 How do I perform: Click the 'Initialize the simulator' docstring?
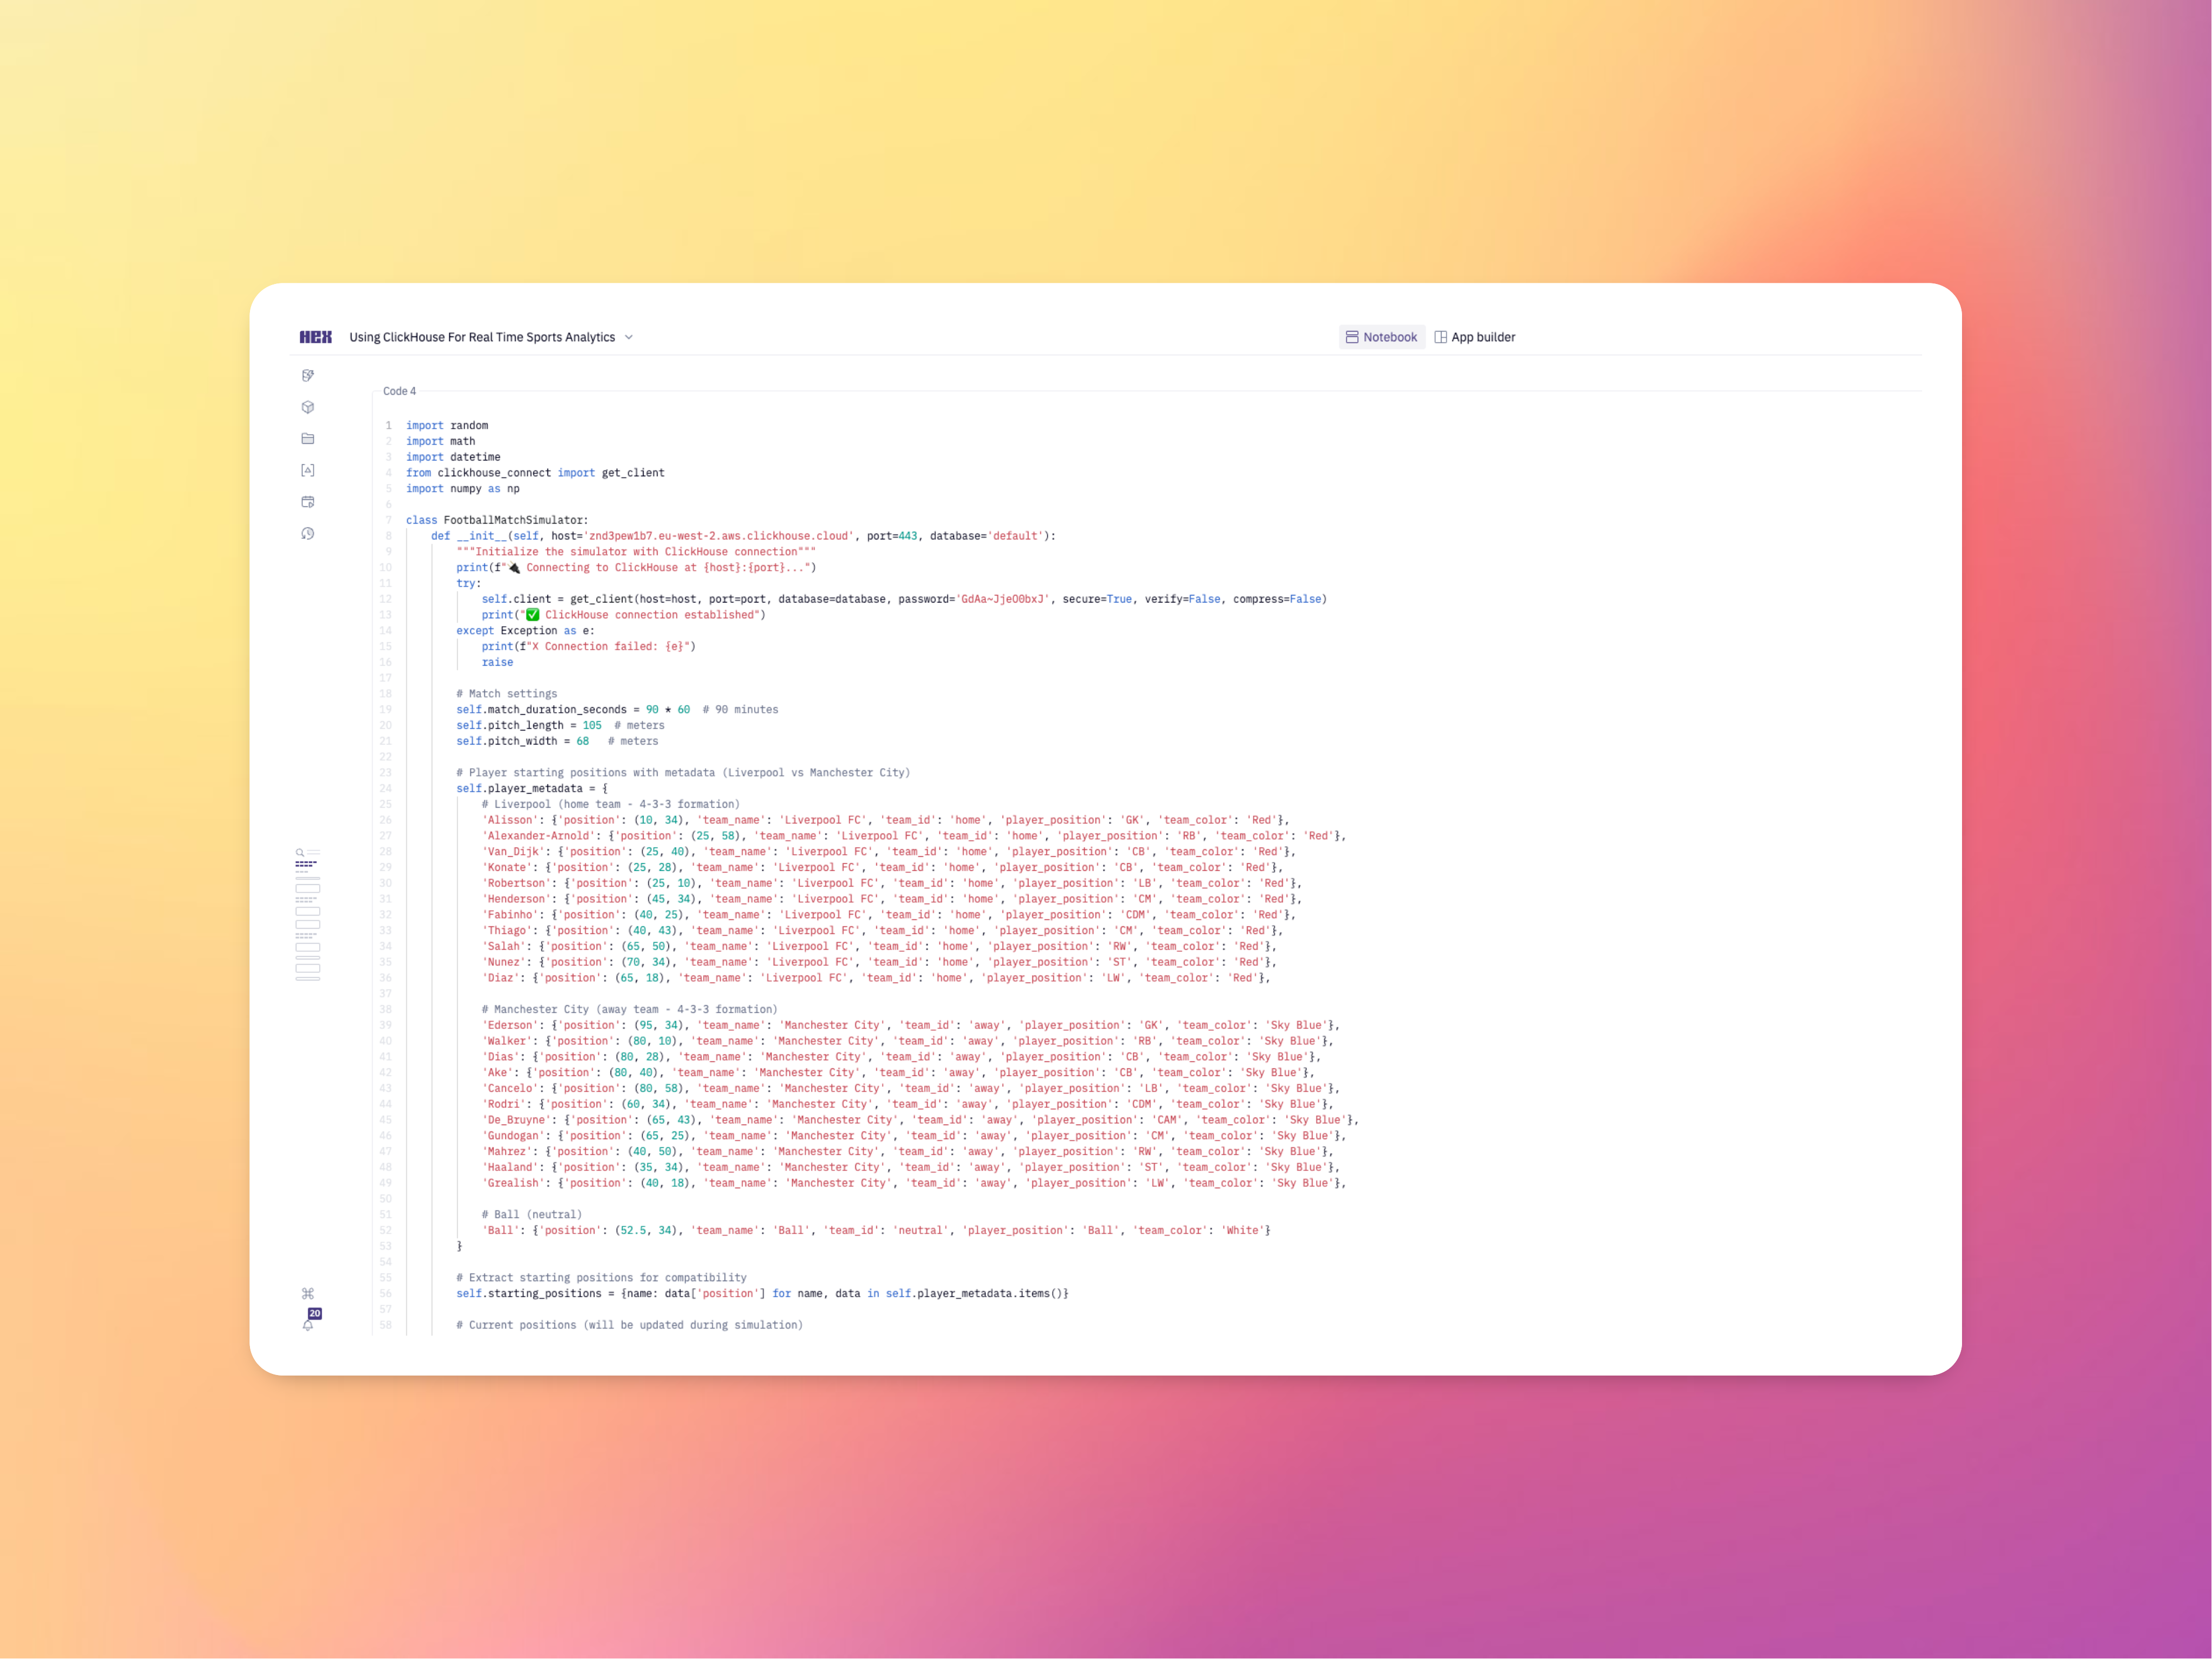636,552
